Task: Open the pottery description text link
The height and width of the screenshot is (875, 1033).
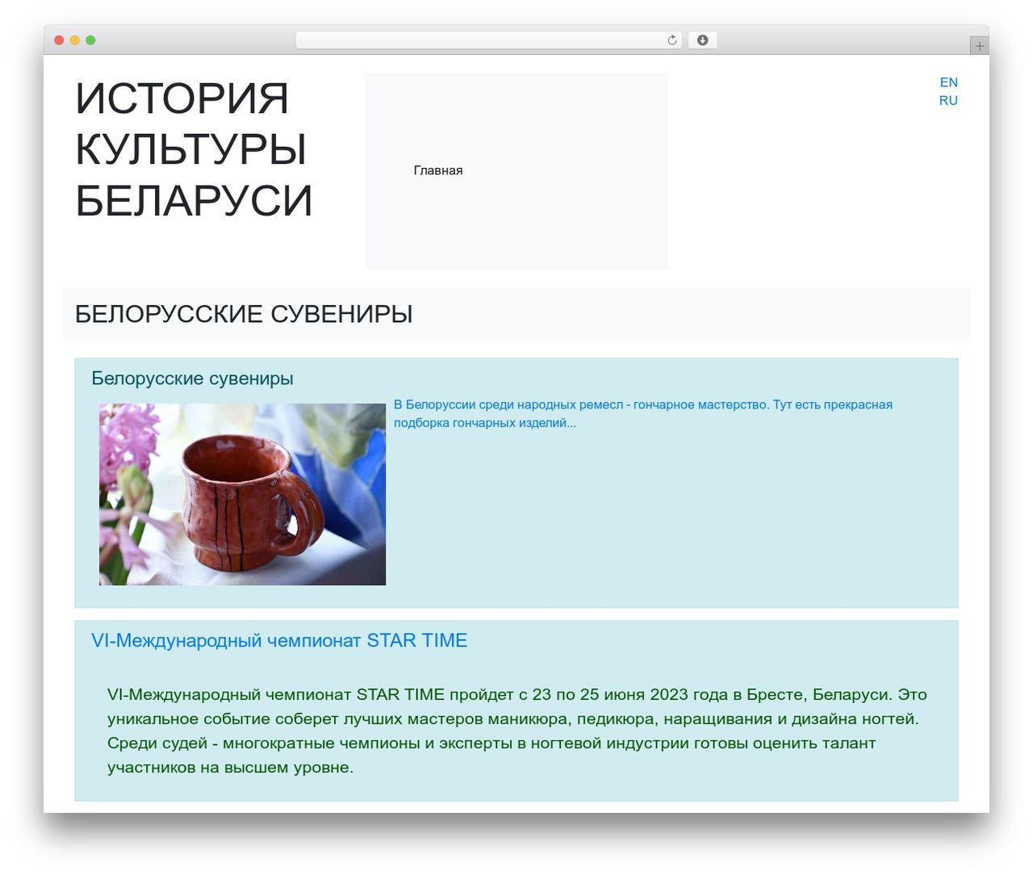Action: [x=643, y=413]
